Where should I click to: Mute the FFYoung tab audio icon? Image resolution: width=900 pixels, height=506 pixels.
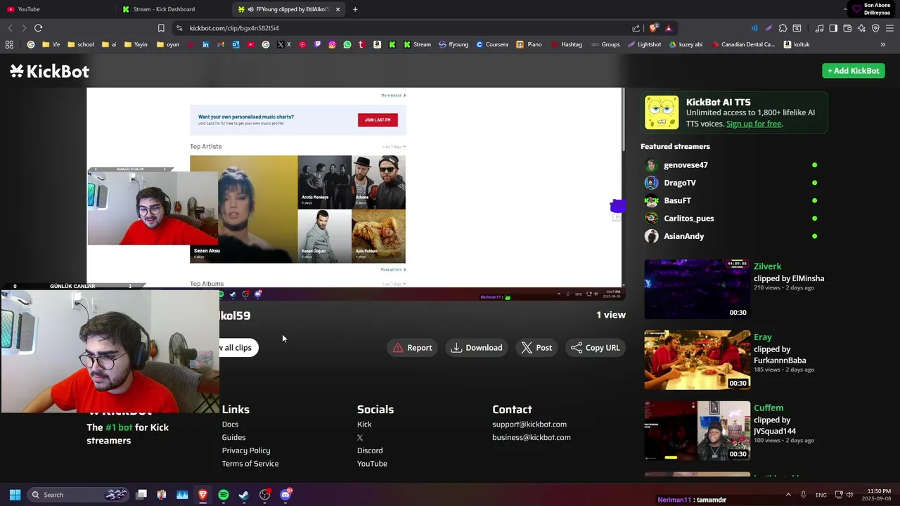coord(251,9)
